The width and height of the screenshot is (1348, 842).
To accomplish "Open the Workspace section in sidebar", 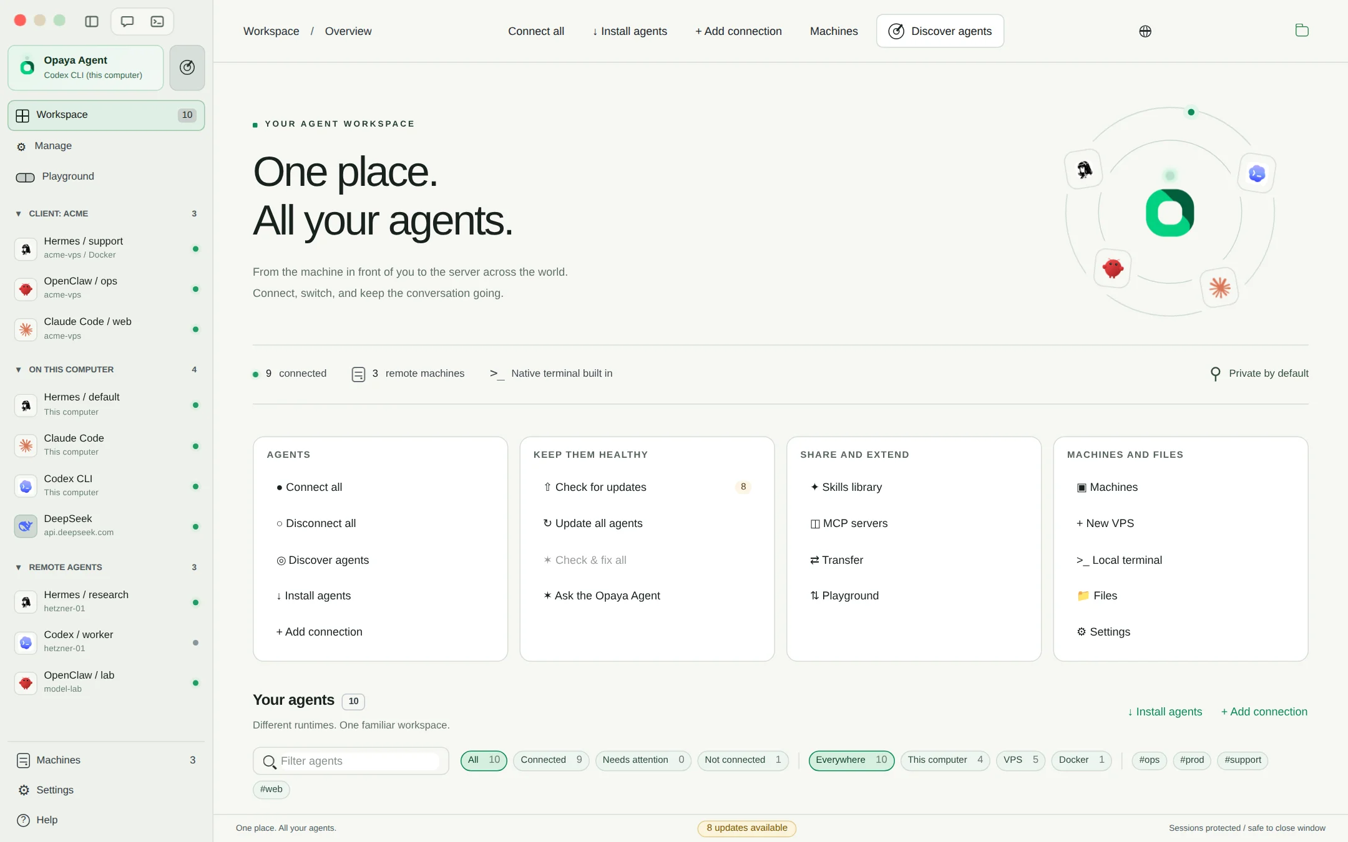I will (106, 115).
